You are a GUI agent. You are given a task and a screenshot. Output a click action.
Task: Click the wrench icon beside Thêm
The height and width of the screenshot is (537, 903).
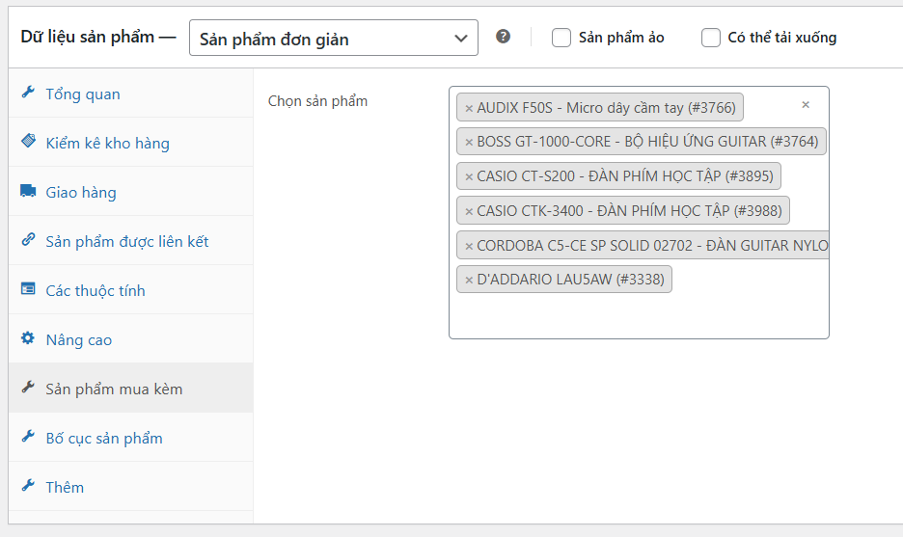click(28, 485)
